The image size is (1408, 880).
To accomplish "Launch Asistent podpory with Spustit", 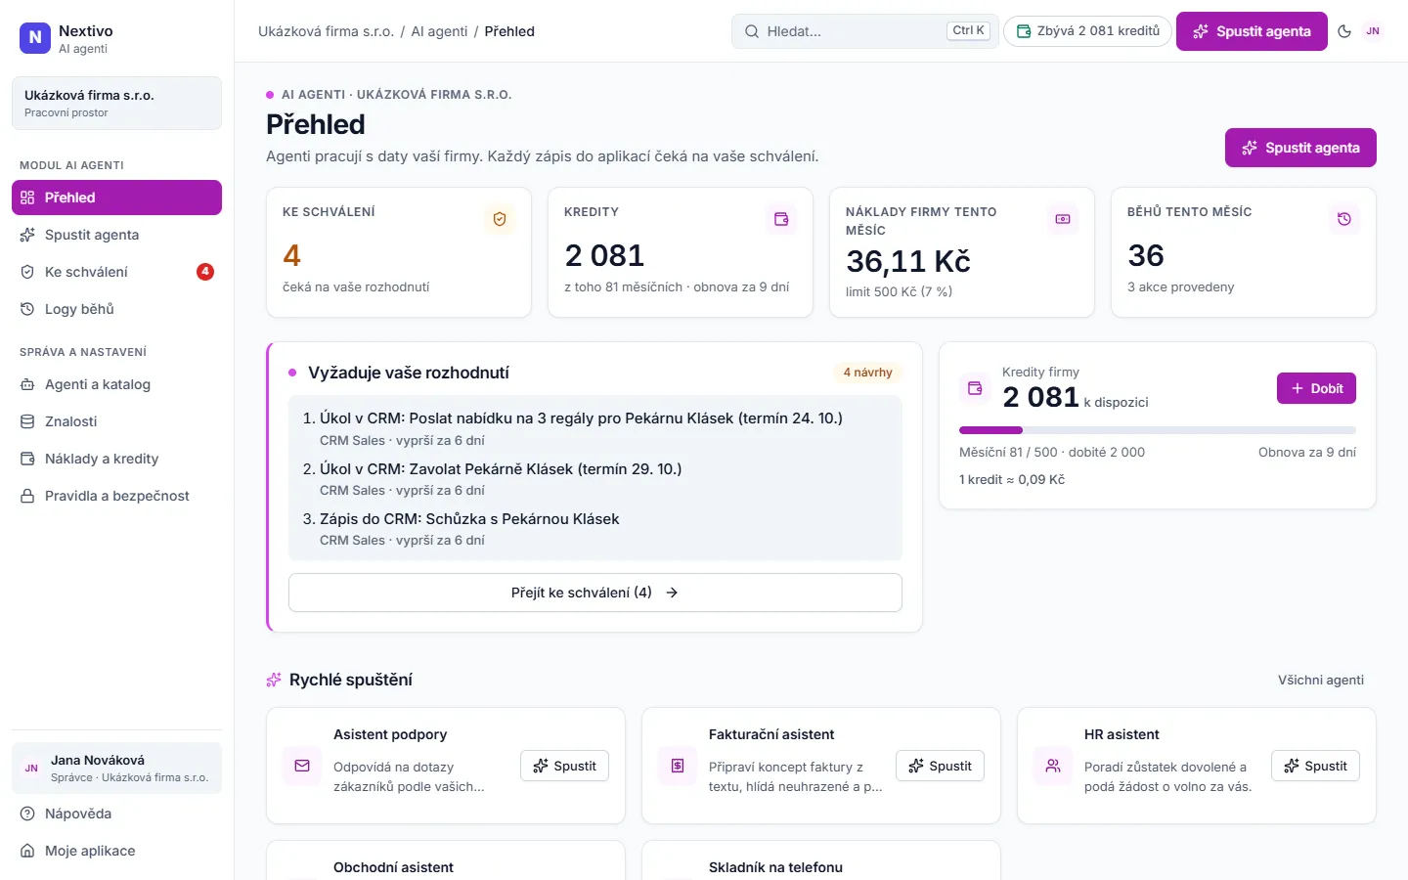I will [x=564, y=766].
